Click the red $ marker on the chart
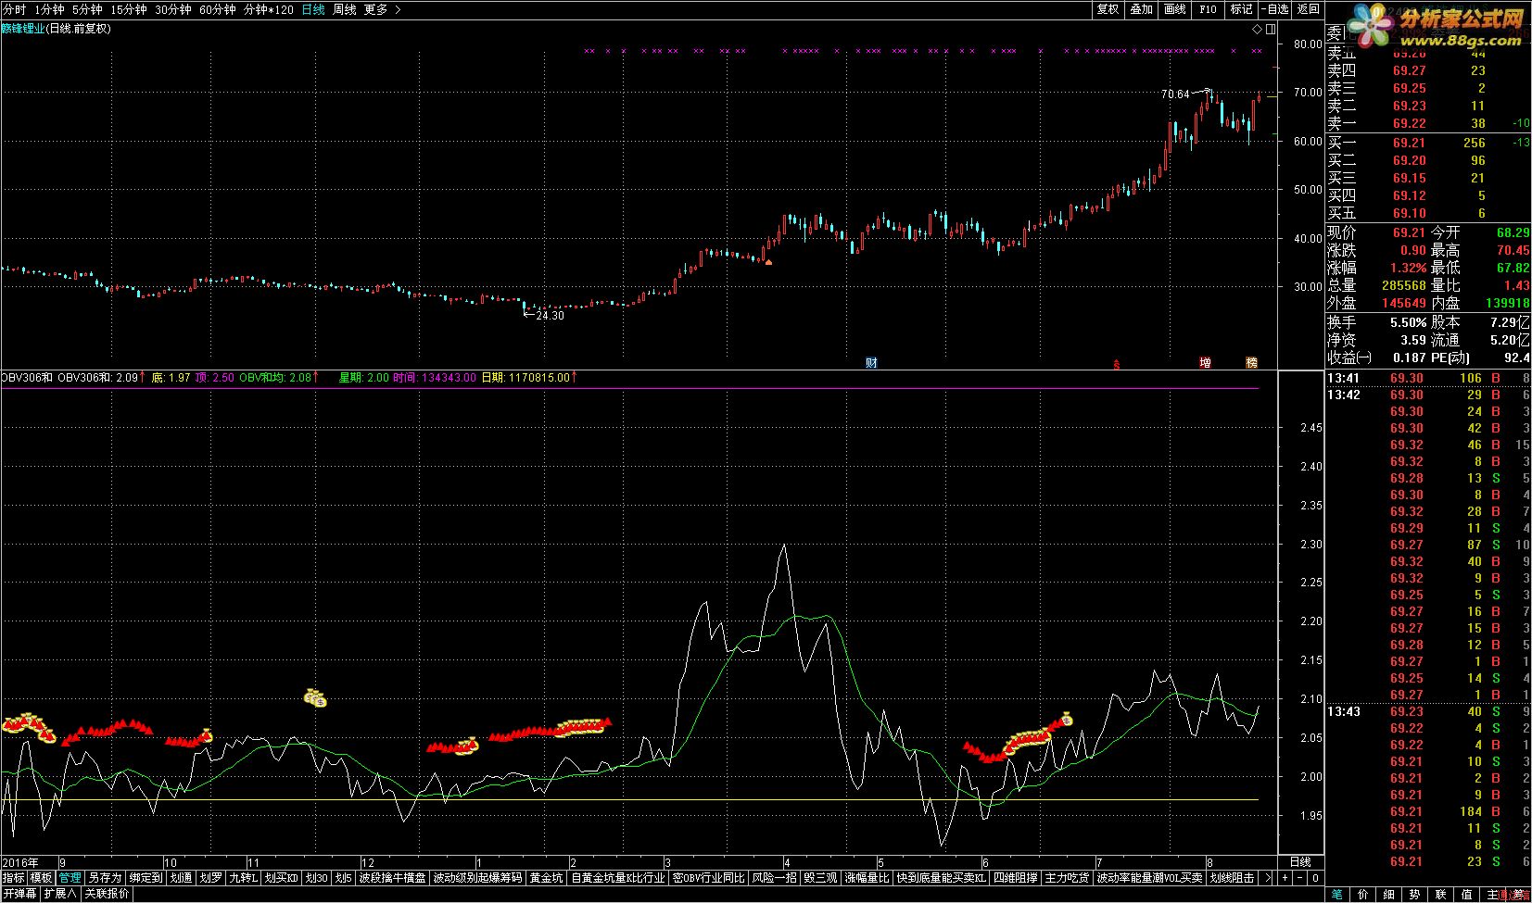Image resolution: width=1532 pixels, height=903 pixels. 1116,364
